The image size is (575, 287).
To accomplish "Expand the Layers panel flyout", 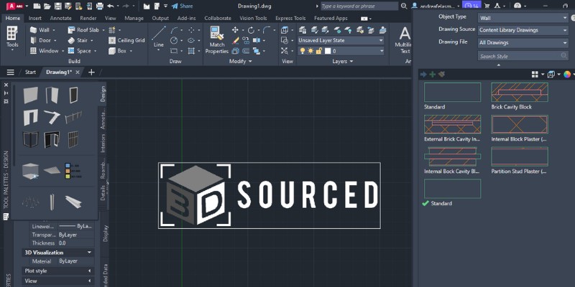I will pyautogui.click(x=343, y=62).
